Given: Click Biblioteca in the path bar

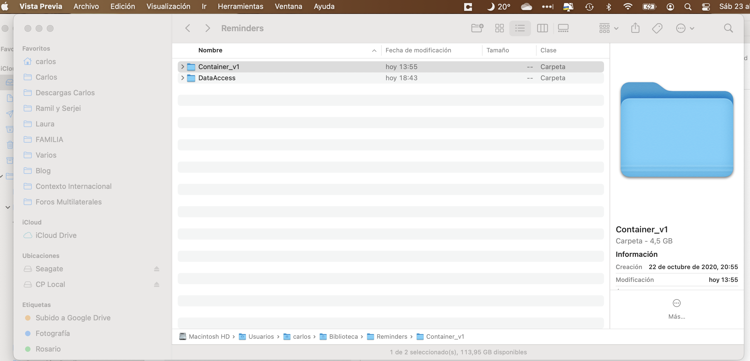Looking at the screenshot, I should pos(343,336).
